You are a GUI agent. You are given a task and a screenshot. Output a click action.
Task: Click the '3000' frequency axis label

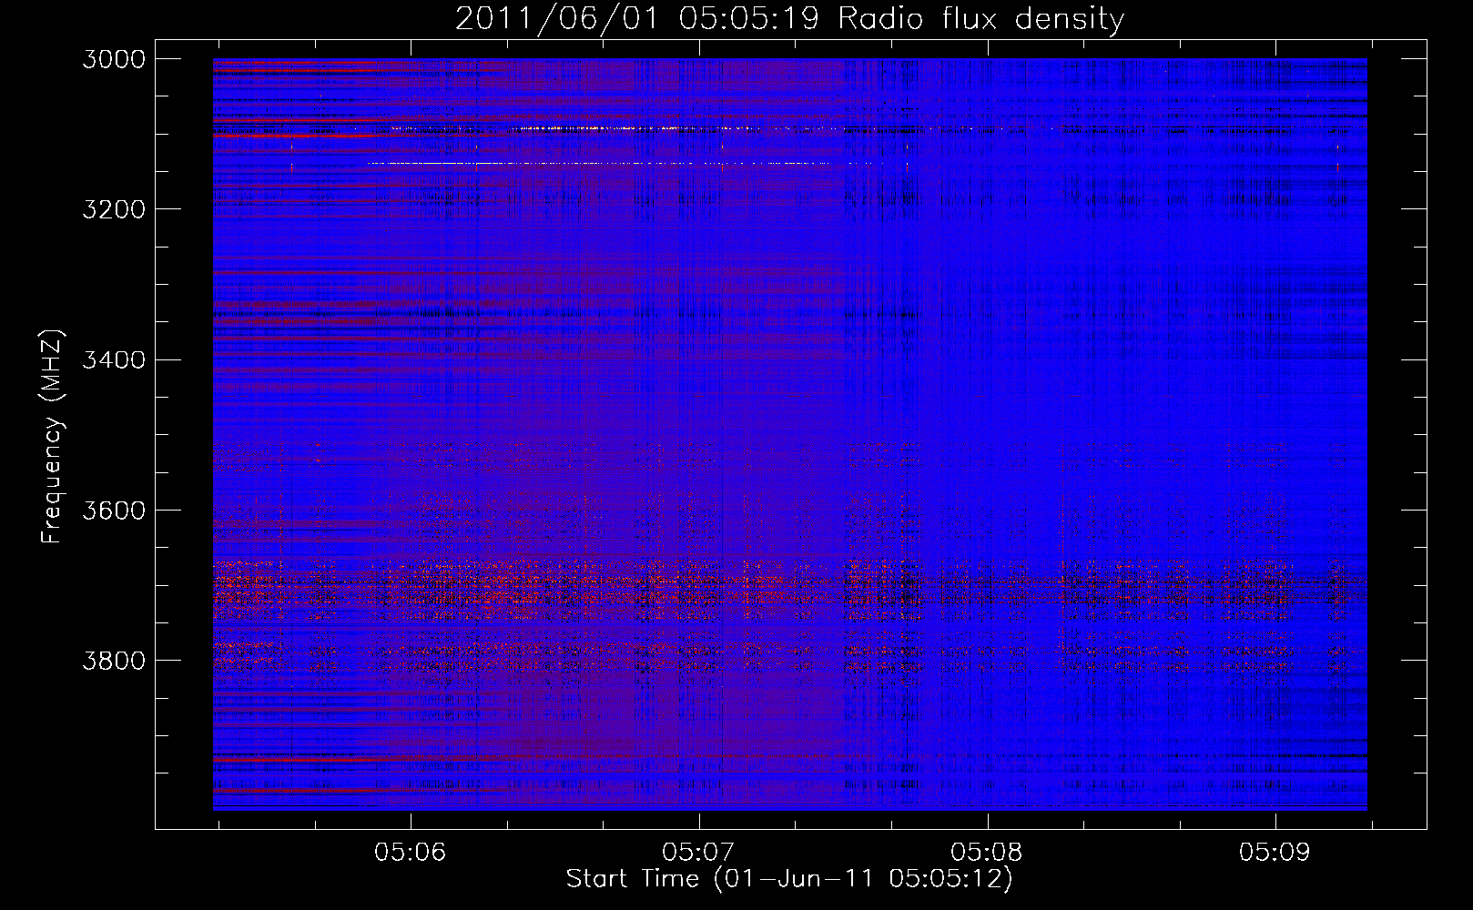[x=114, y=59]
